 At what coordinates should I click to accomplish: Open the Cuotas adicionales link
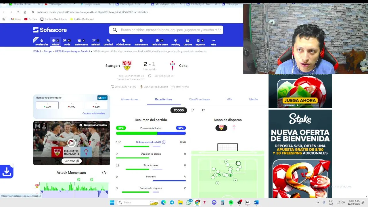(x=94, y=113)
